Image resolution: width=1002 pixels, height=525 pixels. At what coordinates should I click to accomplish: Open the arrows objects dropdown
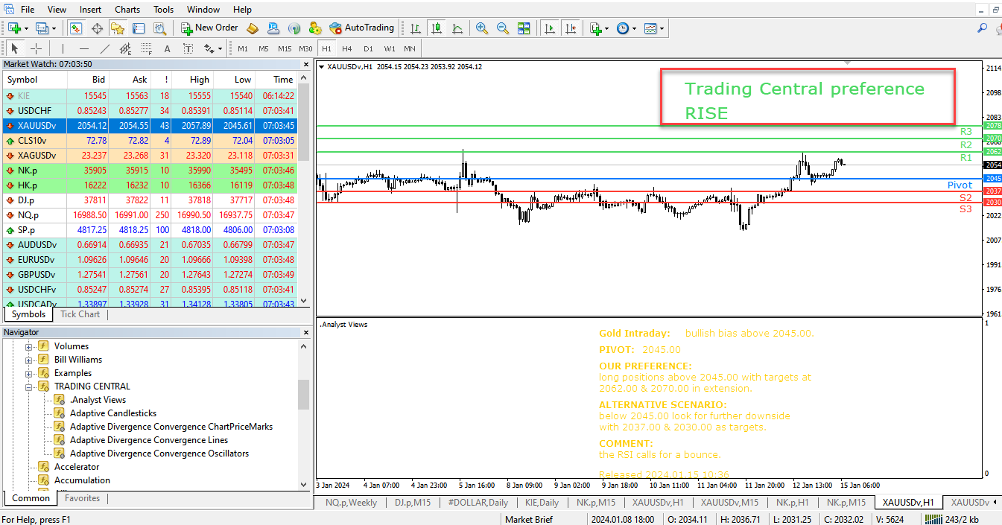pos(220,48)
